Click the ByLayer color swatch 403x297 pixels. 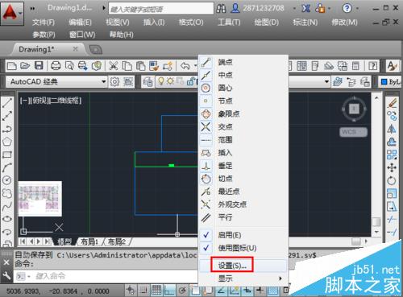pos(384,81)
